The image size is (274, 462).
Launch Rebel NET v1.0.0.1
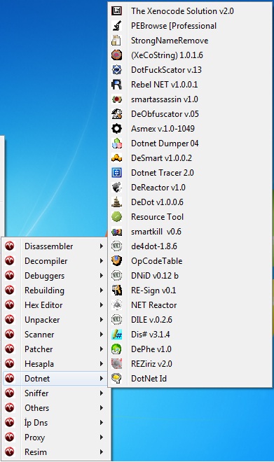point(190,85)
